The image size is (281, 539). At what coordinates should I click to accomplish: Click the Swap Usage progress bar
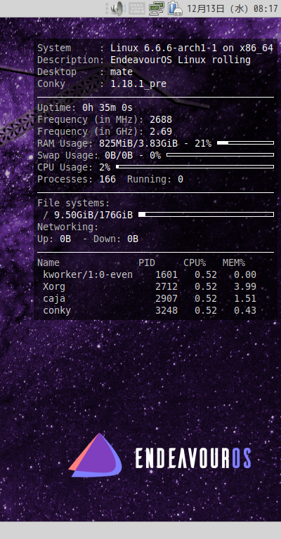[x=220, y=154]
